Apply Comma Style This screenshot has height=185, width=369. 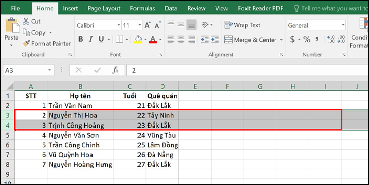(317, 39)
